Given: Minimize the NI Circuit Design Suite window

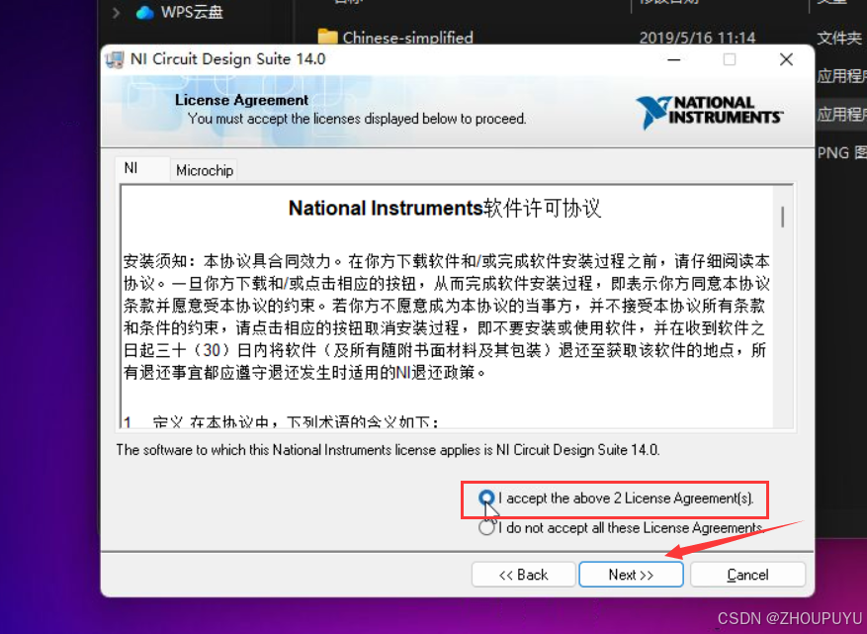Looking at the screenshot, I should [674, 59].
